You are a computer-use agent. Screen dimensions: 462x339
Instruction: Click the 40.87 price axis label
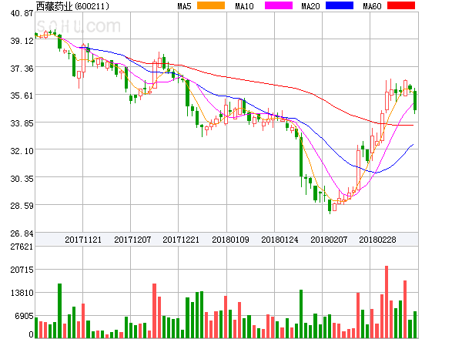click(x=22, y=13)
